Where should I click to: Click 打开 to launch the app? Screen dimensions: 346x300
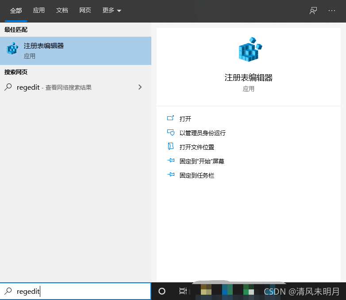[x=185, y=119]
